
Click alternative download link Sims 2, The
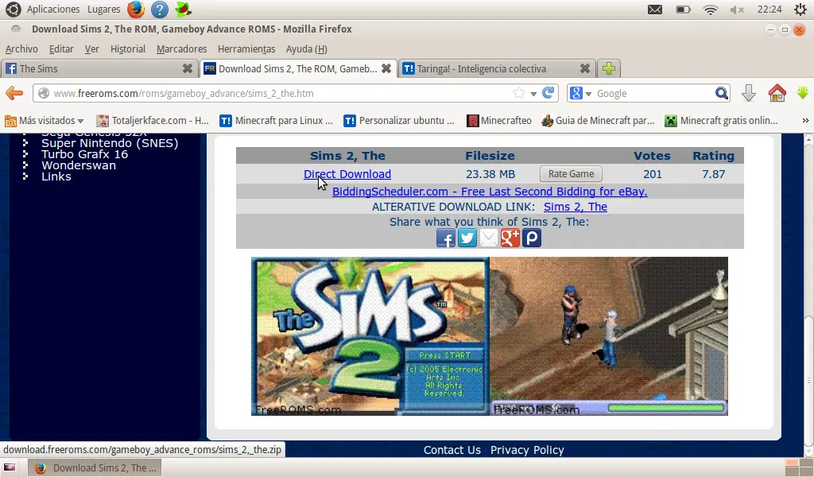(576, 207)
